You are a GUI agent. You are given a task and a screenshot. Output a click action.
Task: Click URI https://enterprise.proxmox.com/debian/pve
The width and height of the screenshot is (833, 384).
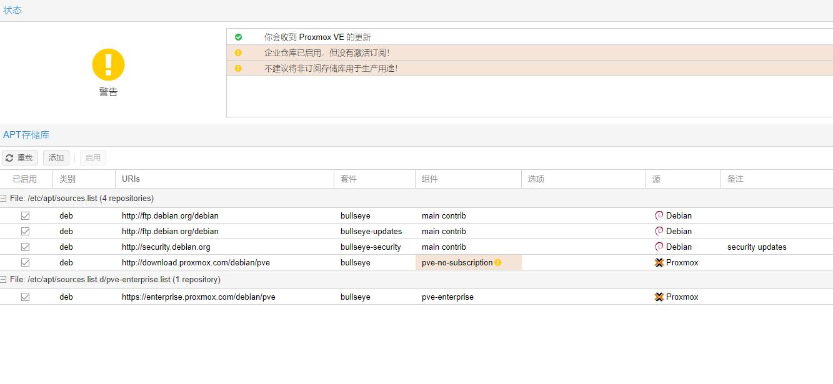(198, 297)
